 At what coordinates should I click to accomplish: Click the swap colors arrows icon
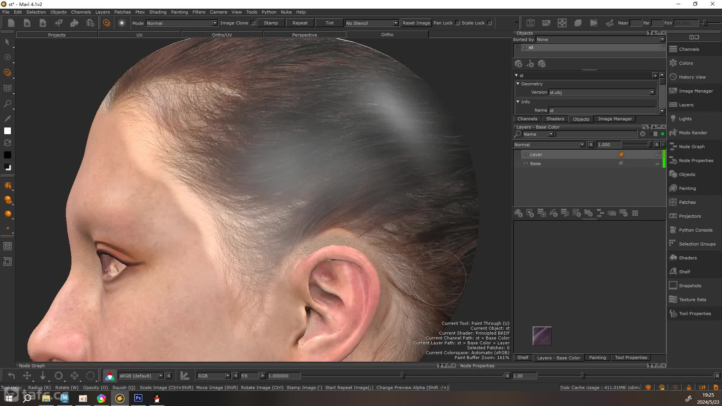click(x=7, y=143)
